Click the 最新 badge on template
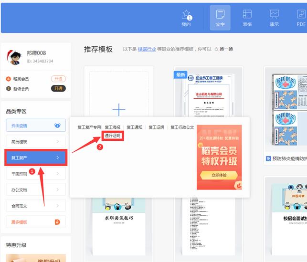This screenshot has width=307, height=262. [x=180, y=75]
